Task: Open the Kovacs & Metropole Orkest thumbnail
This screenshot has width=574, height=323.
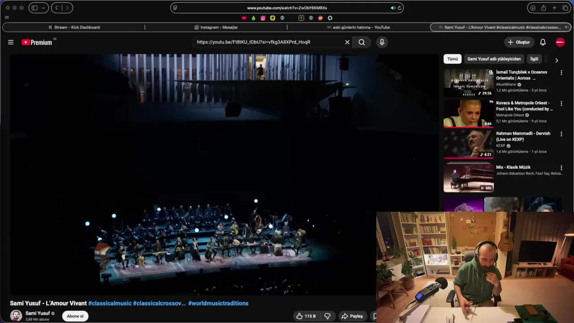Action: click(468, 113)
